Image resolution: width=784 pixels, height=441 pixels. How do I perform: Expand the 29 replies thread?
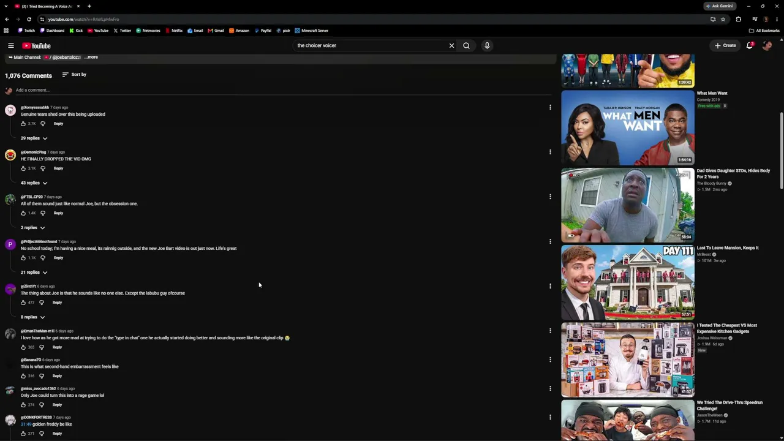[x=34, y=138]
